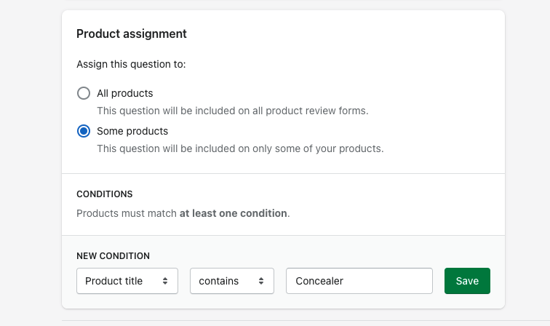Screen dimensions: 550x326
Task: Click the description under All products
Action: coord(233,111)
